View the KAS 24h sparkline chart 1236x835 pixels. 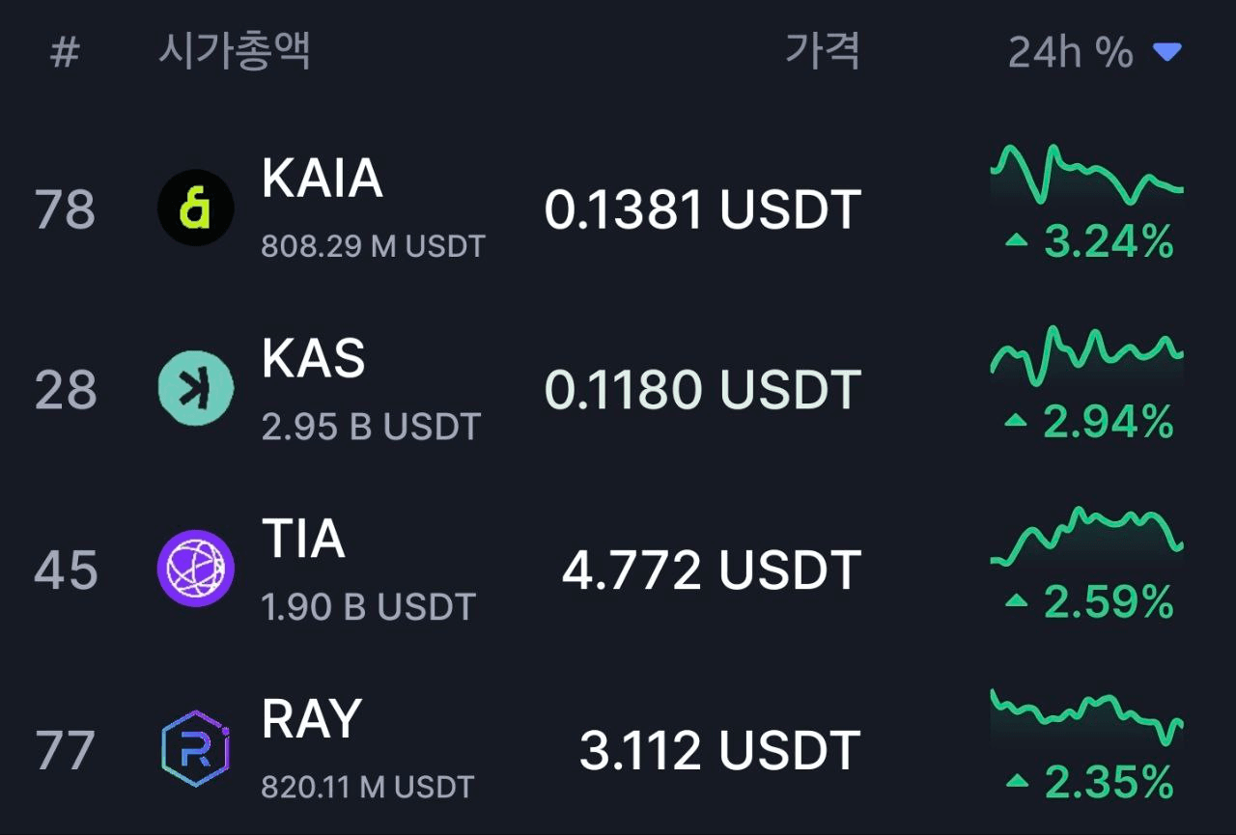1086,353
